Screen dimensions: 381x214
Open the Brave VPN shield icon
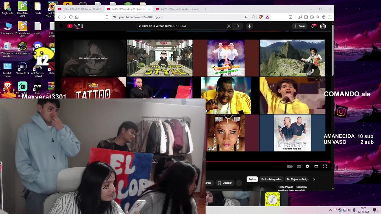point(324,17)
